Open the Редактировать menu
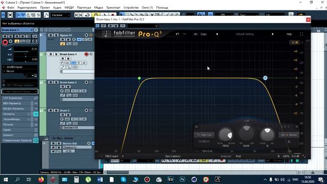Image resolution: width=327 pixels, height=184 pixels. 27,8
